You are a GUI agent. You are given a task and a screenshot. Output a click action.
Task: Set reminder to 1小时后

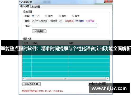click(90, 21)
